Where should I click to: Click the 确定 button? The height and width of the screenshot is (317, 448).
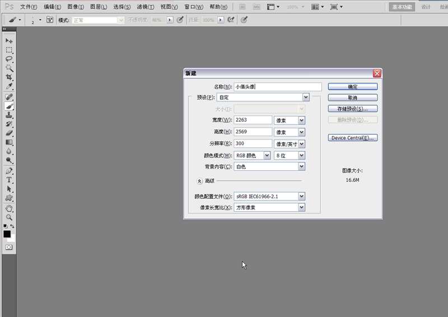coord(353,87)
